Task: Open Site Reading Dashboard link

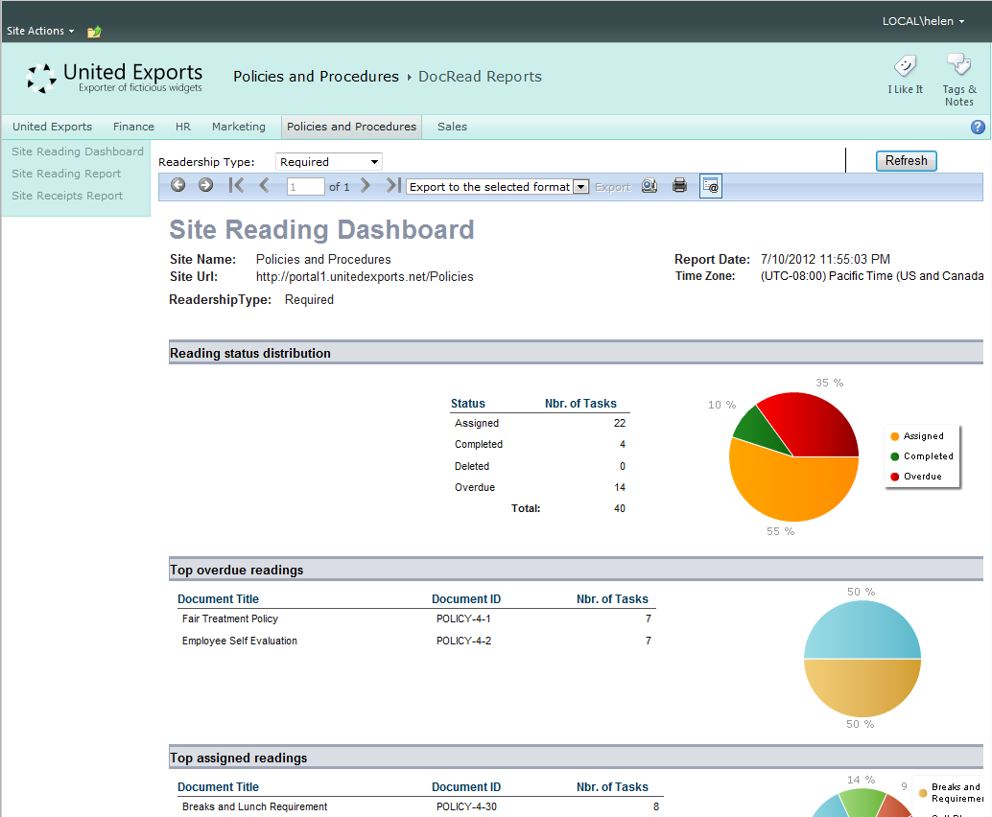Action: click(78, 152)
